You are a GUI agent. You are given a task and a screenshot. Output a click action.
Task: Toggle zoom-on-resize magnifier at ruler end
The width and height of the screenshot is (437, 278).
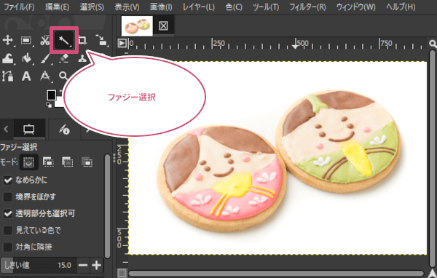click(x=433, y=44)
